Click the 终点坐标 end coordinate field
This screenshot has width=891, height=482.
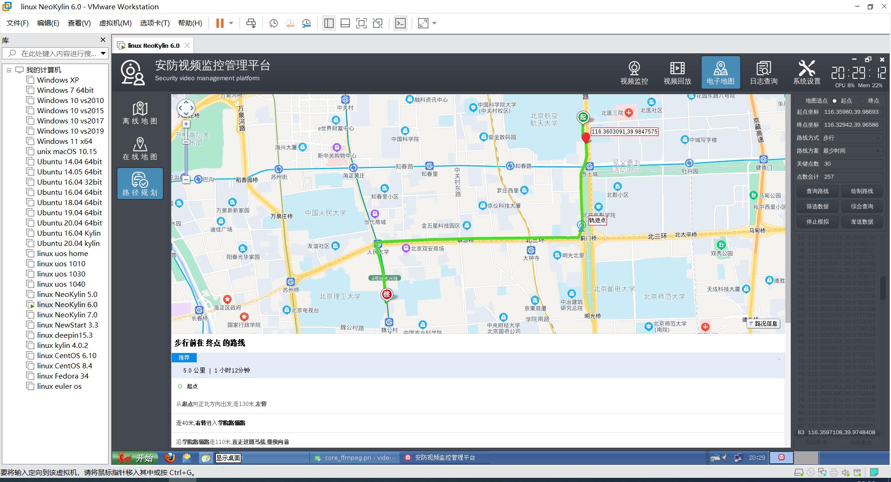(x=852, y=125)
